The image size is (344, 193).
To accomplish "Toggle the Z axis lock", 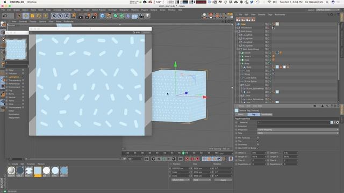I will click(x=67, y=16).
